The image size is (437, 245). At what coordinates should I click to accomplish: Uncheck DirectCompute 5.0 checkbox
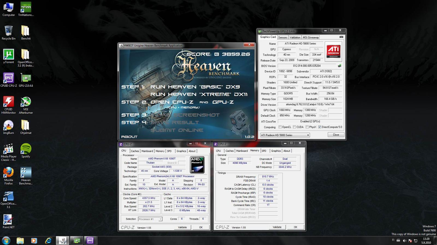(320, 127)
